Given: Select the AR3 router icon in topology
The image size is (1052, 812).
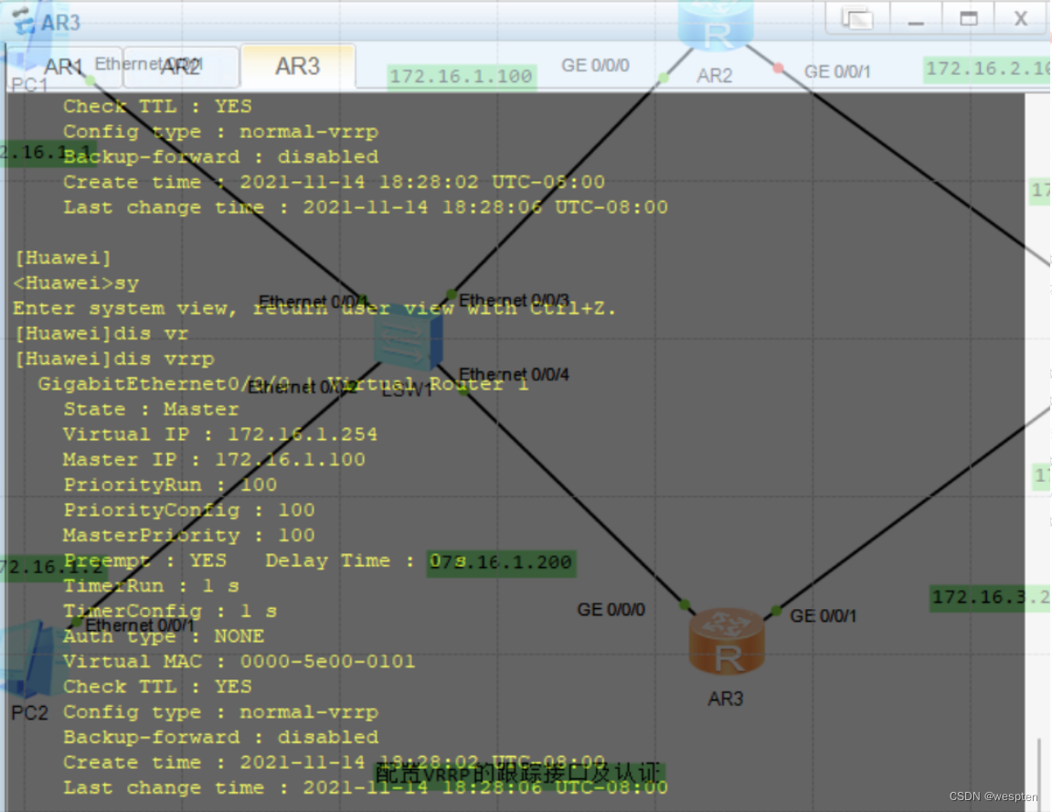Looking at the screenshot, I should (x=726, y=643).
